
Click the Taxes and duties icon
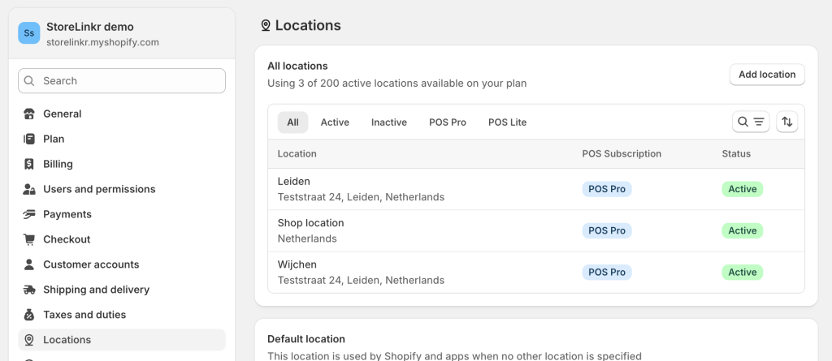[29, 315]
